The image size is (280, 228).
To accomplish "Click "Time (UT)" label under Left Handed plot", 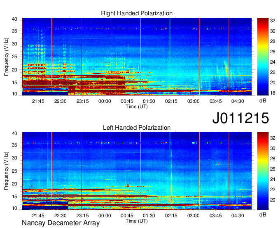I will pyautogui.click(x=137, y=221).
